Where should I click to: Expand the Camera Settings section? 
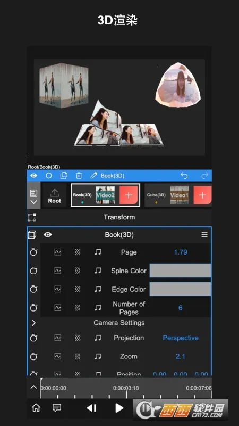(x=33, y=323)
